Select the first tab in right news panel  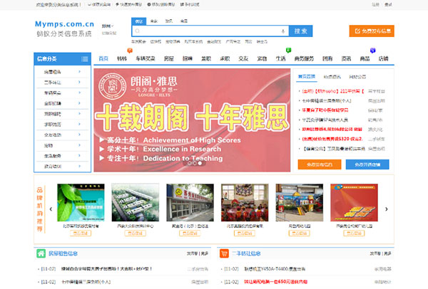(x=307, y=77)
